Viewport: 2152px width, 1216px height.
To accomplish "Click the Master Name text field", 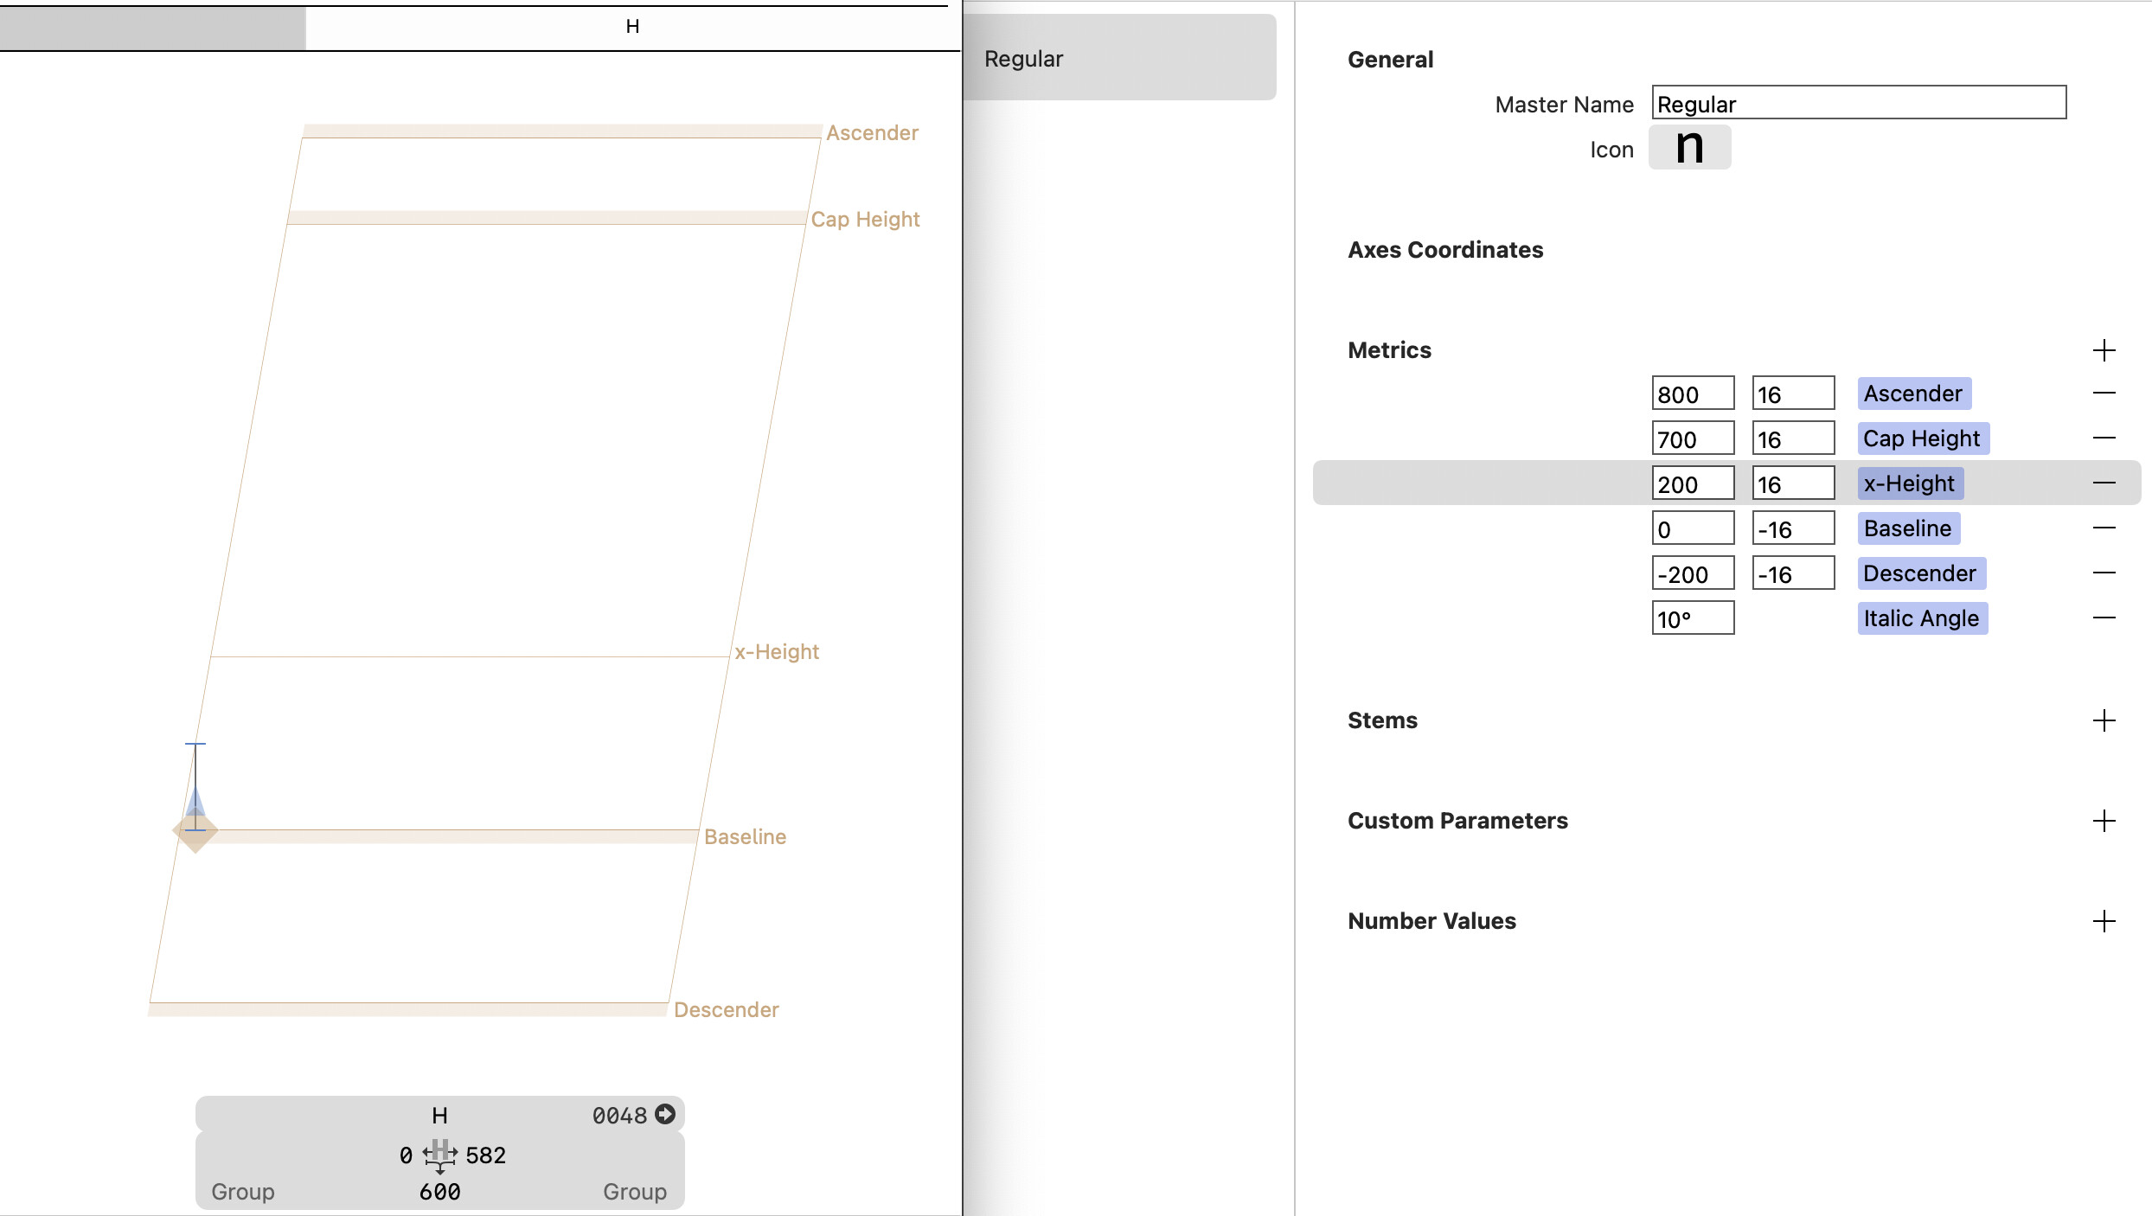I will (x=1858, y=104).
